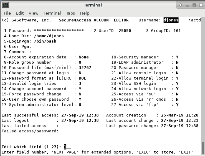Screen dimensions: 205x156
Task: Click the password life value 32767
Action: (85, 68)
